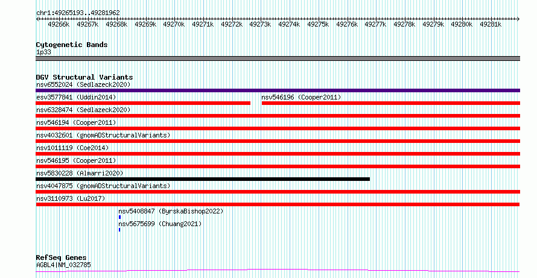The width and height of the screenshot is (537, 278).
Task: Click the nsv6328474 (Sedlazeck2020) label
Action: (x=83, y=110)
